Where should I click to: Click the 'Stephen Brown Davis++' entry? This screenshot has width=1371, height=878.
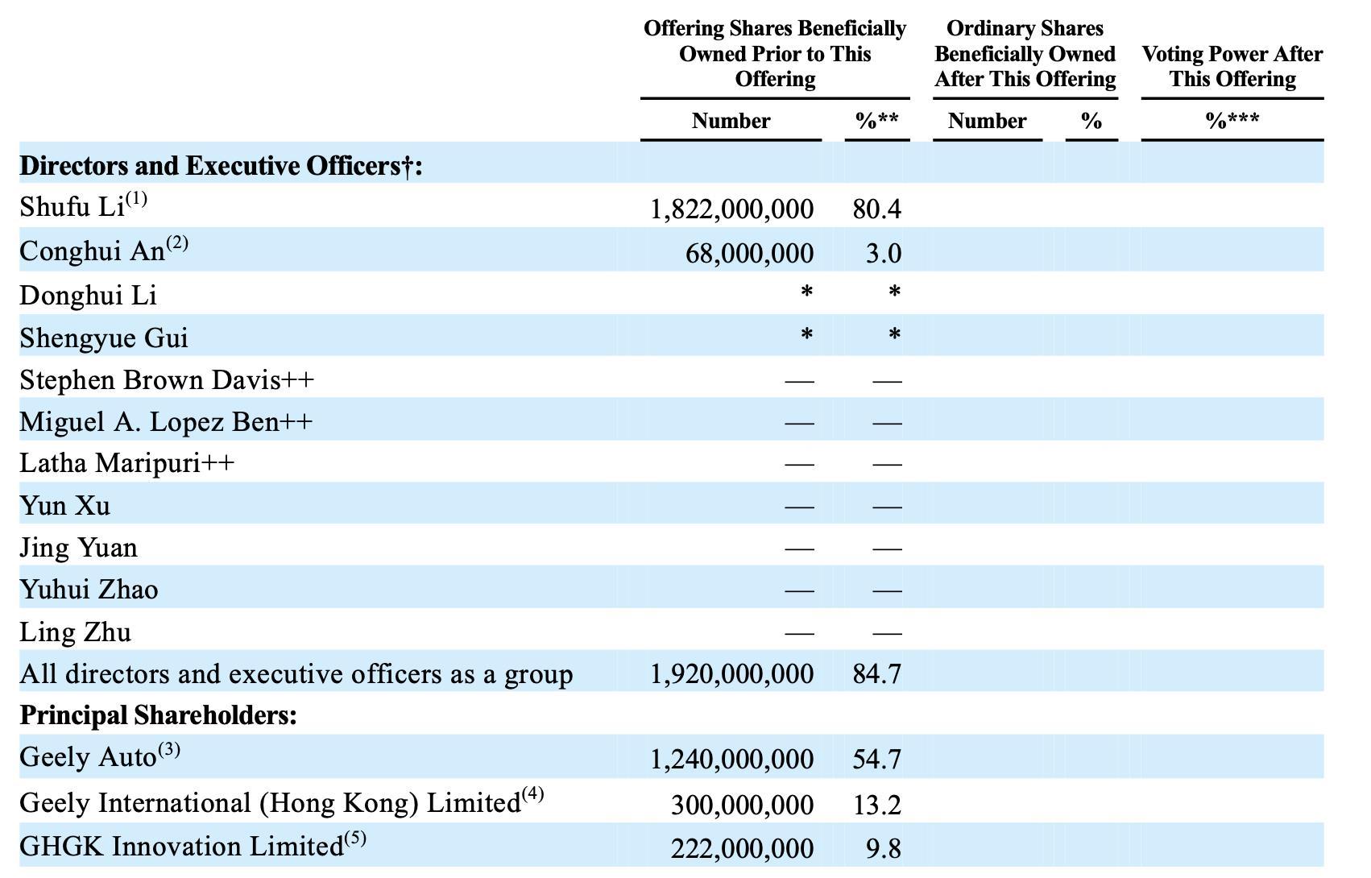pos(167,379)
